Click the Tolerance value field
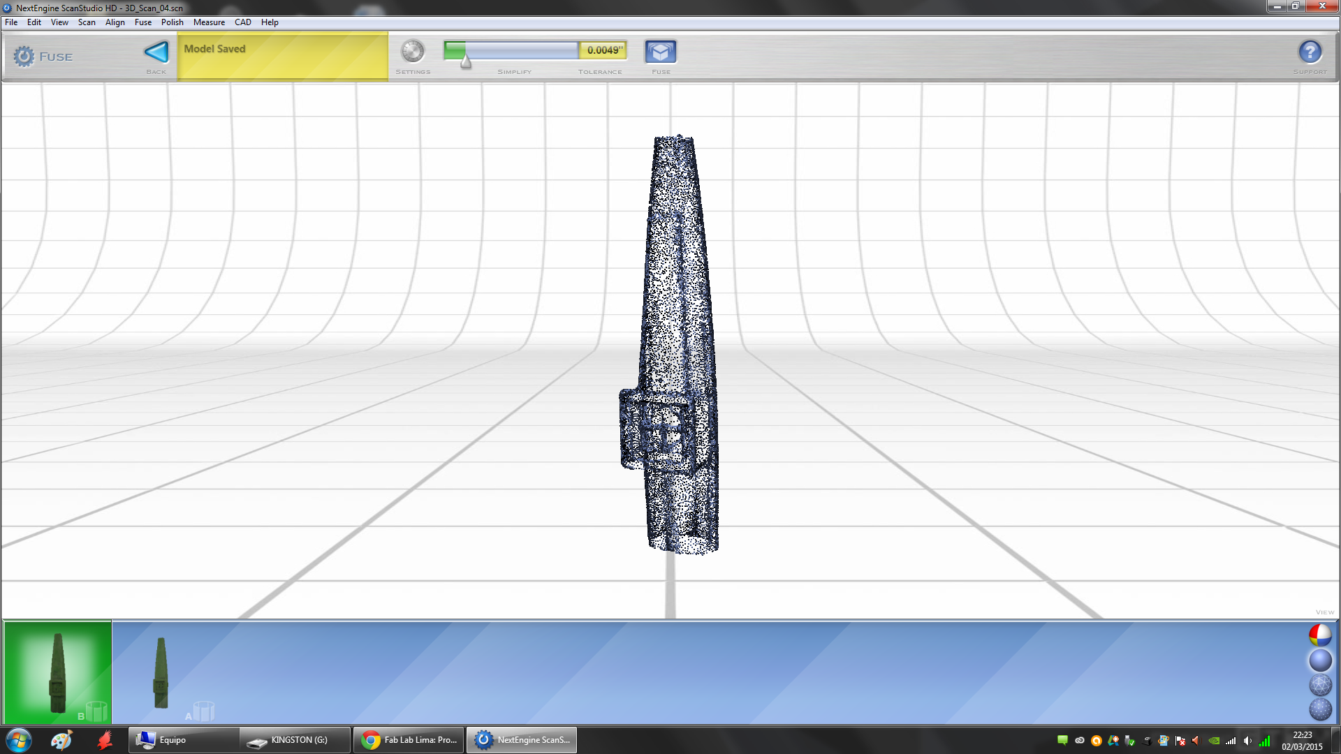The image size is (1341, 754). pyautogui.click(x=603, y=50)
